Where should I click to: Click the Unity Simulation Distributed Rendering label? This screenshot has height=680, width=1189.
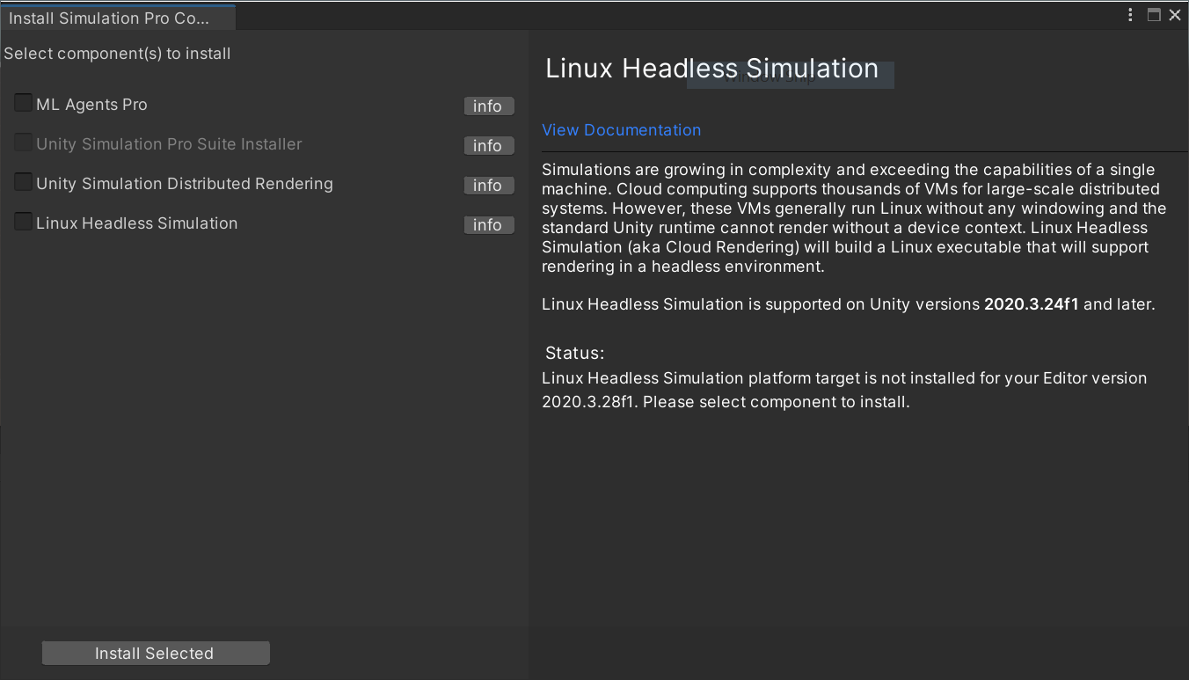pyautogui.click(x=185, y=184)
